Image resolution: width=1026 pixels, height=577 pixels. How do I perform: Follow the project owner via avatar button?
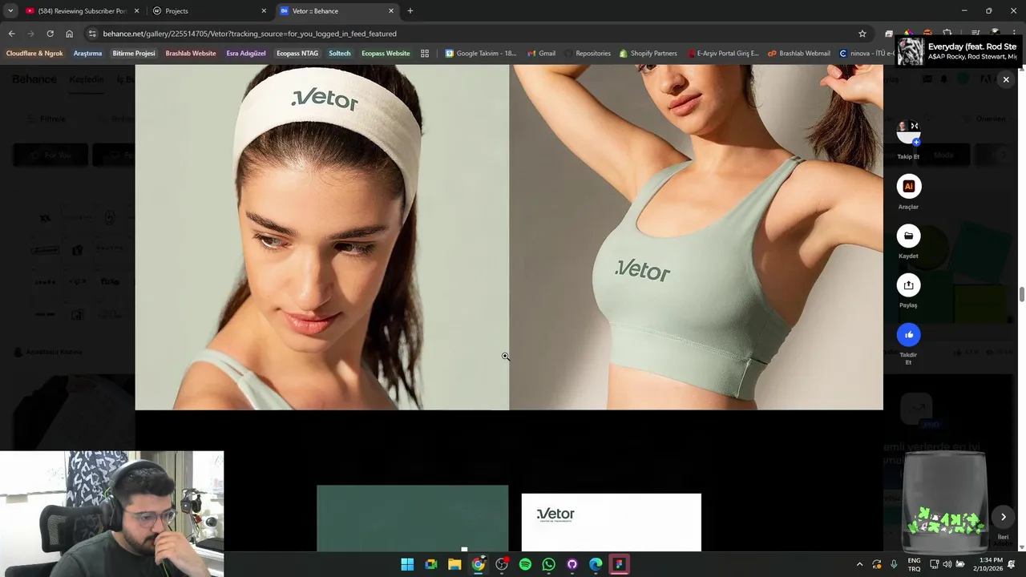[x=908, y=132]
